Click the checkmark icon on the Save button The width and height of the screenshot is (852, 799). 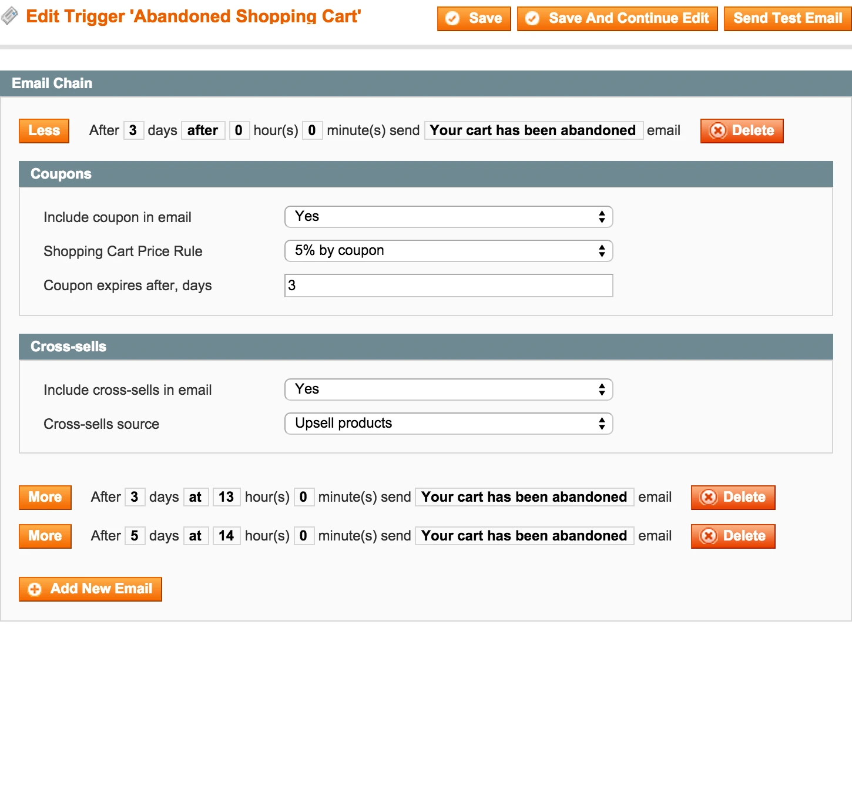pyautogui.click(x=451, y=18)
